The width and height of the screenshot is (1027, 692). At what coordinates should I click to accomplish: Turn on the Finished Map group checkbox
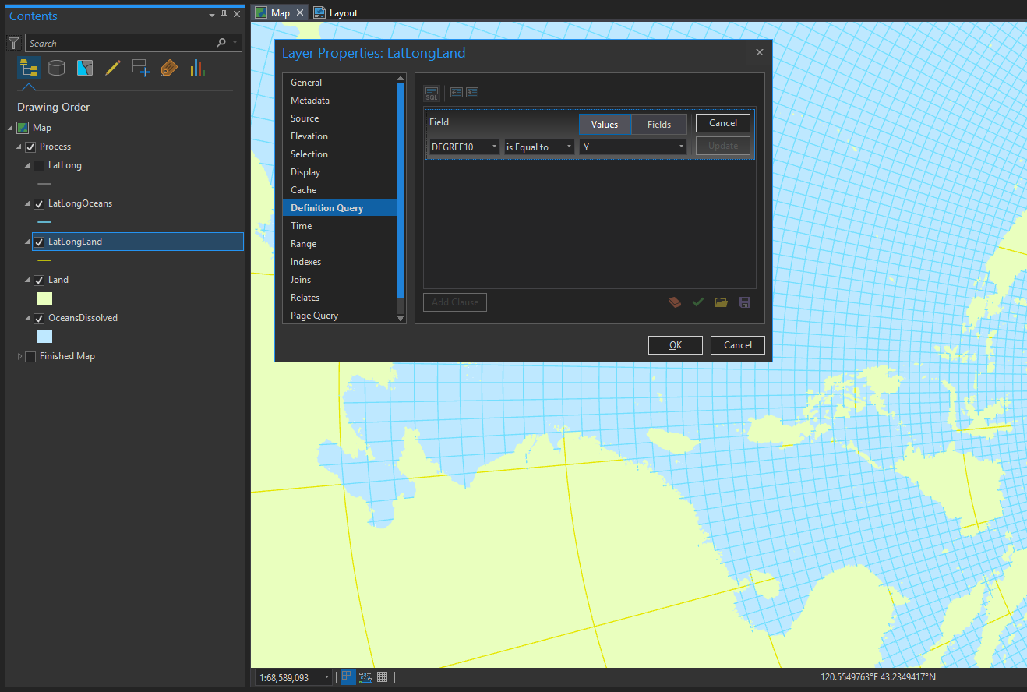30,357
